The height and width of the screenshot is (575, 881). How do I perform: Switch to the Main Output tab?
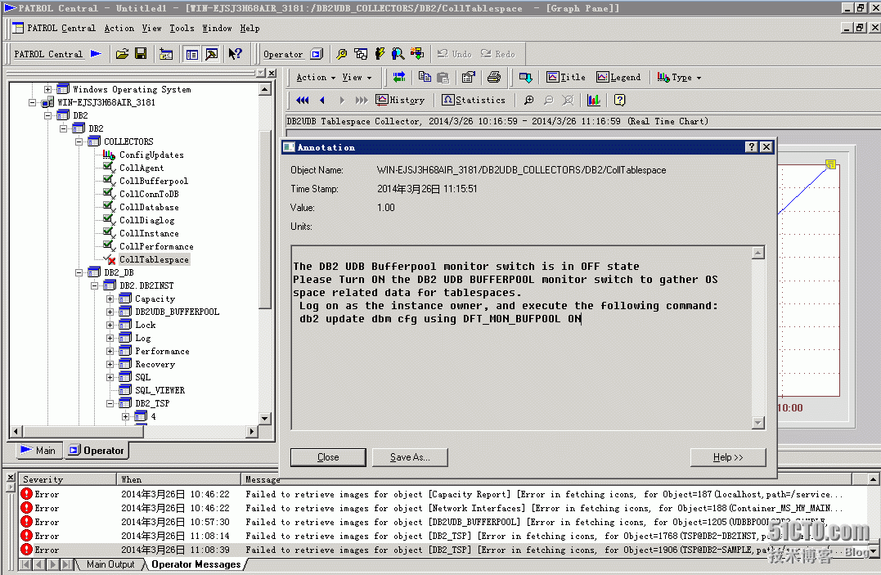(x=110, y=564)
